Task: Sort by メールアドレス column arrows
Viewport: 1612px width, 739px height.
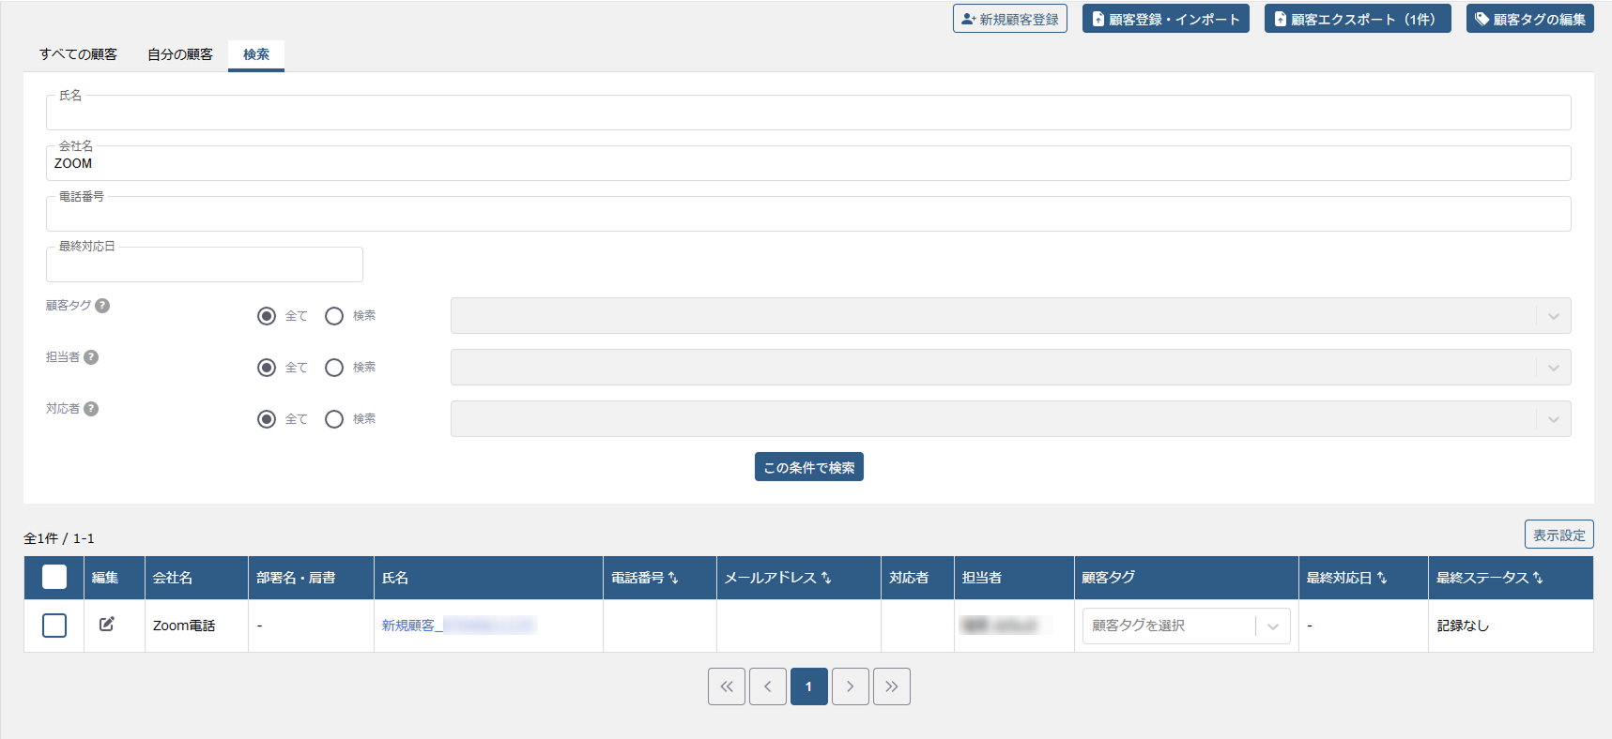Action: tap(826, 578)
